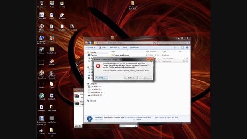Open Windows 7 Start Button folder on desktop
The image size is (247, 139).
tap(133, 5)
